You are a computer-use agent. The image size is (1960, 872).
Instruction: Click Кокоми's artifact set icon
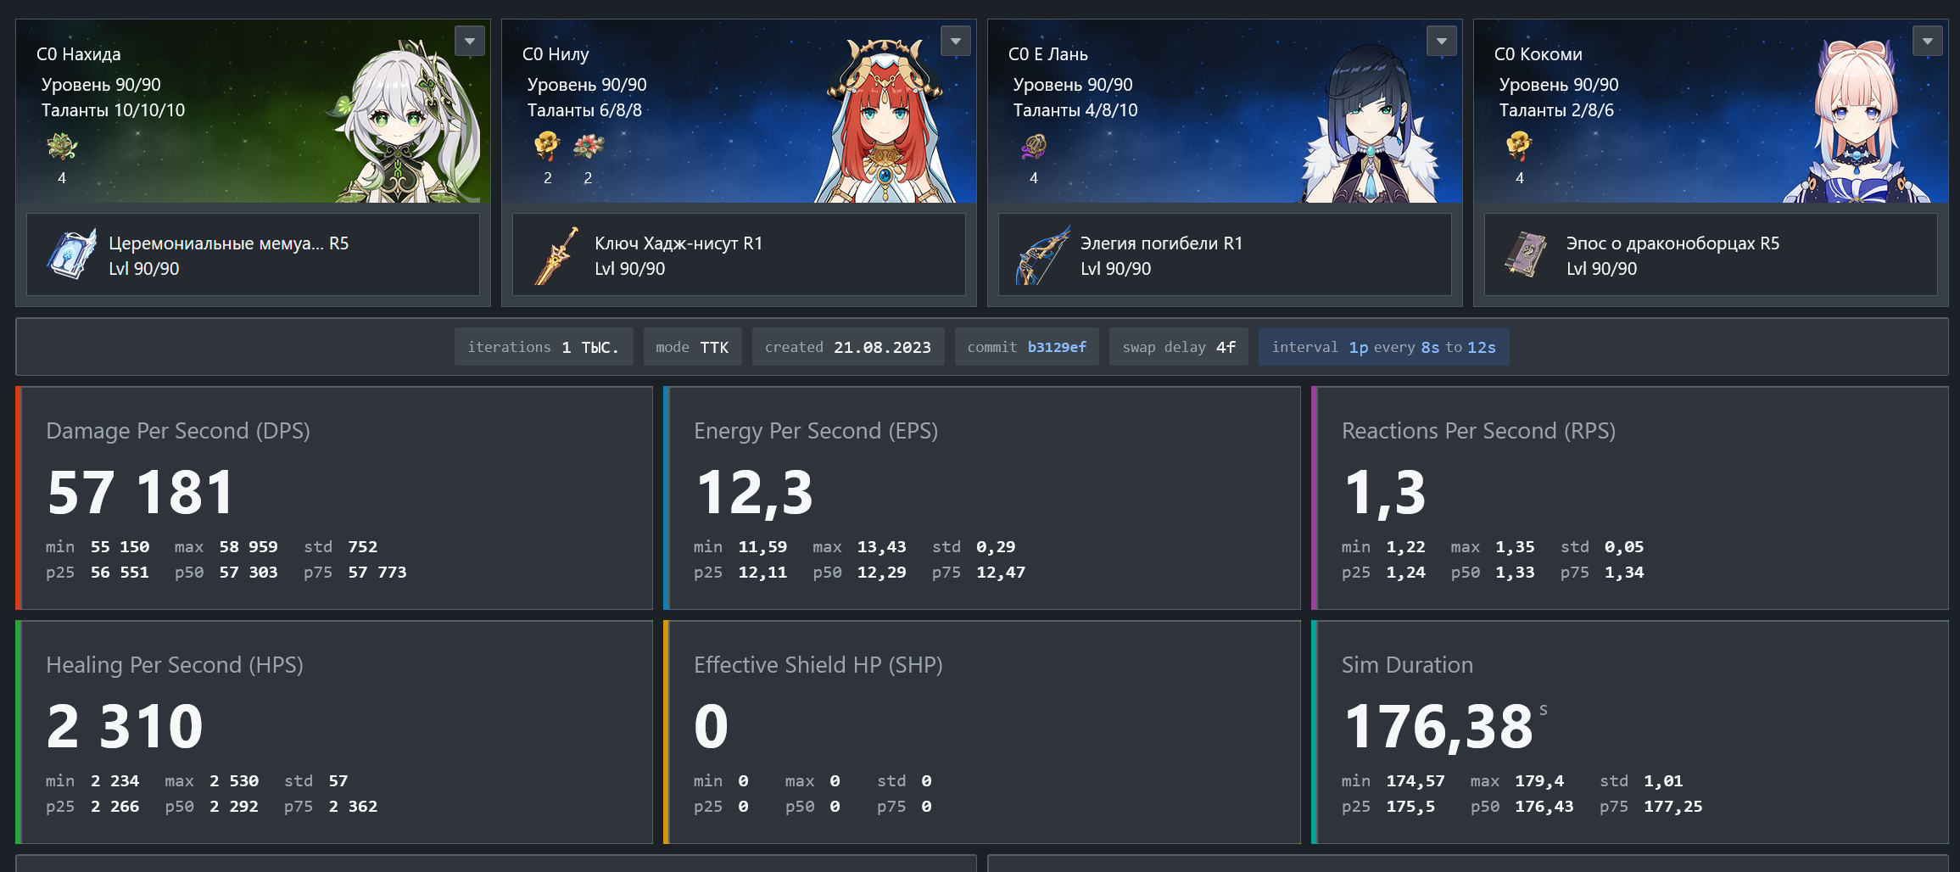click(1520, 147)
